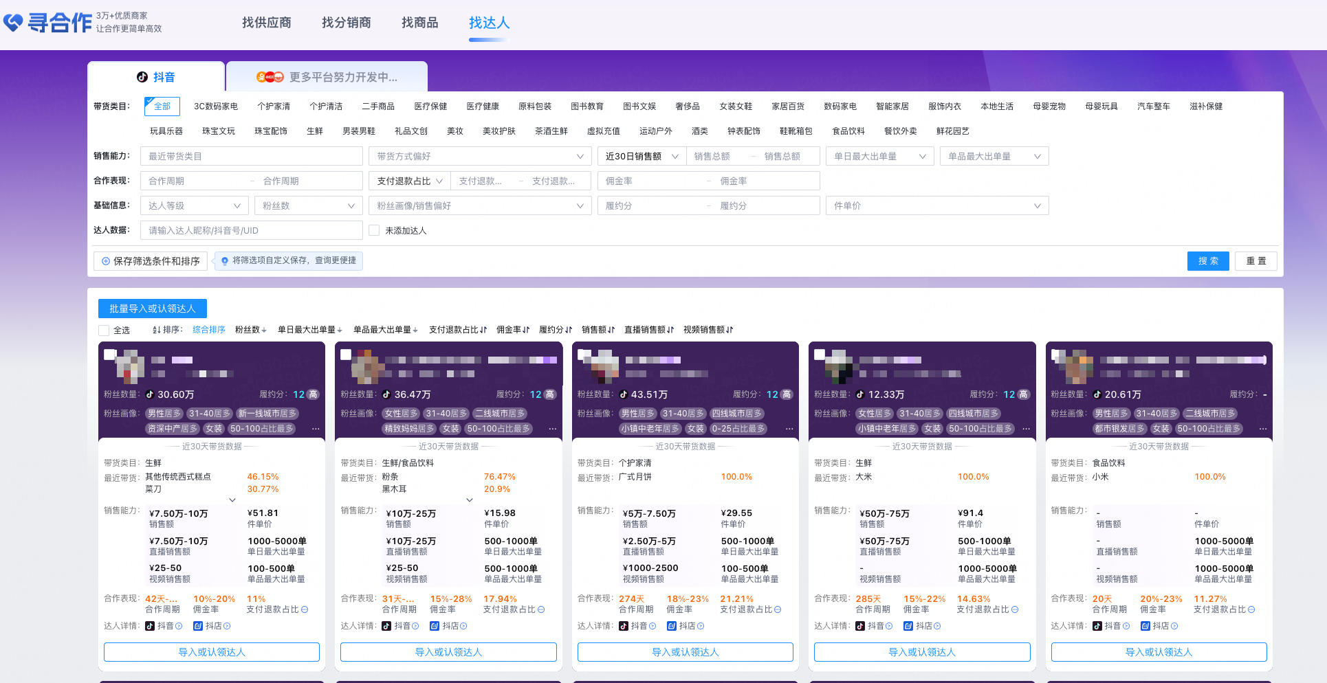Switch to the 找供应商 navigation tab
Screen dimensions: 1327x683
click(266, 23)
